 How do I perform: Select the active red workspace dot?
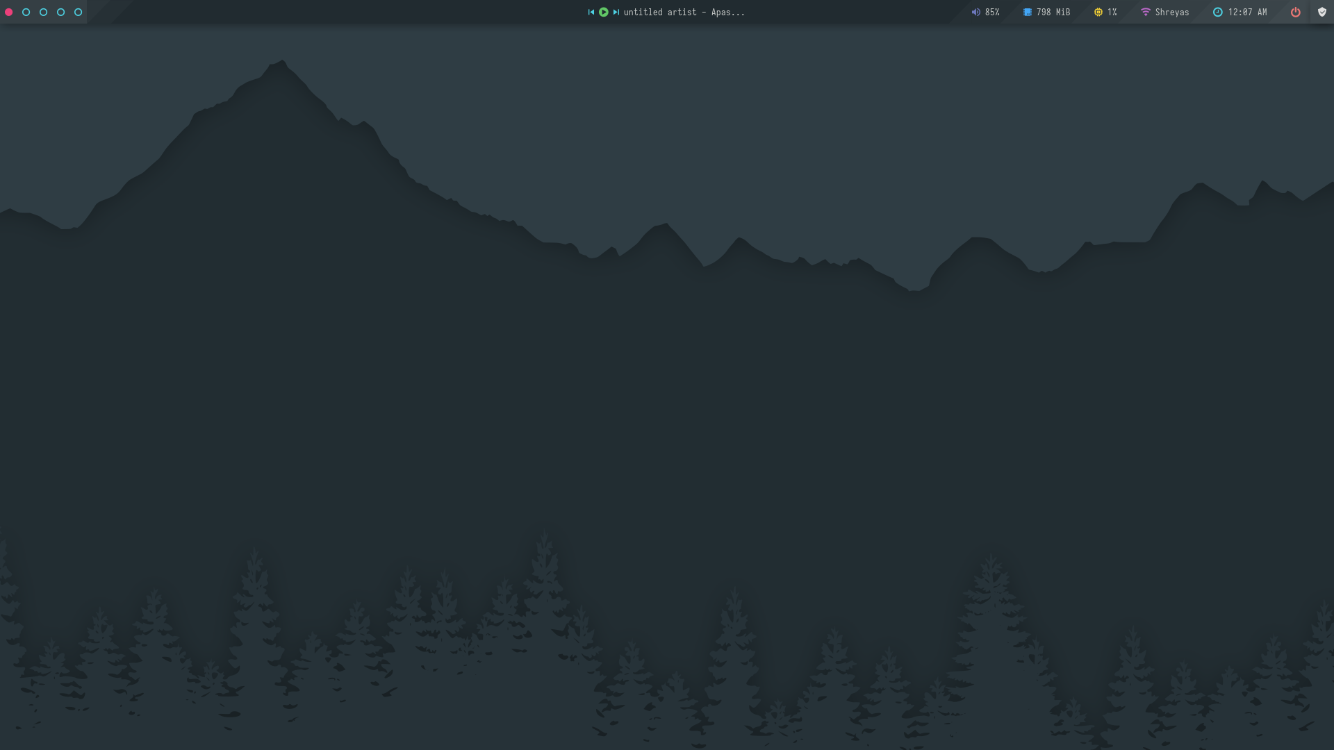click(x=9, y=12)
